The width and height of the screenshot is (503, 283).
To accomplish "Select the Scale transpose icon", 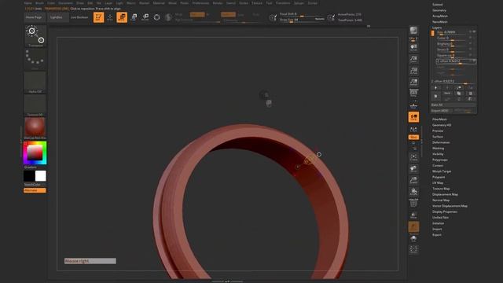I will [134, 17].
